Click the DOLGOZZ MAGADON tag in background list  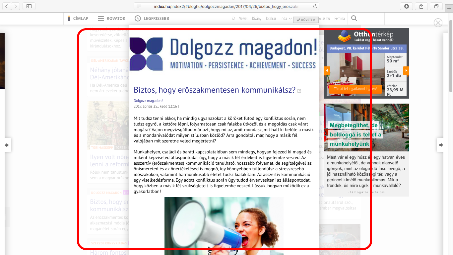(106, 193)
